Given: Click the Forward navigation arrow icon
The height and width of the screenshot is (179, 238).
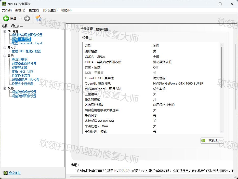Looking at the screenshot, I should [27, 18].
